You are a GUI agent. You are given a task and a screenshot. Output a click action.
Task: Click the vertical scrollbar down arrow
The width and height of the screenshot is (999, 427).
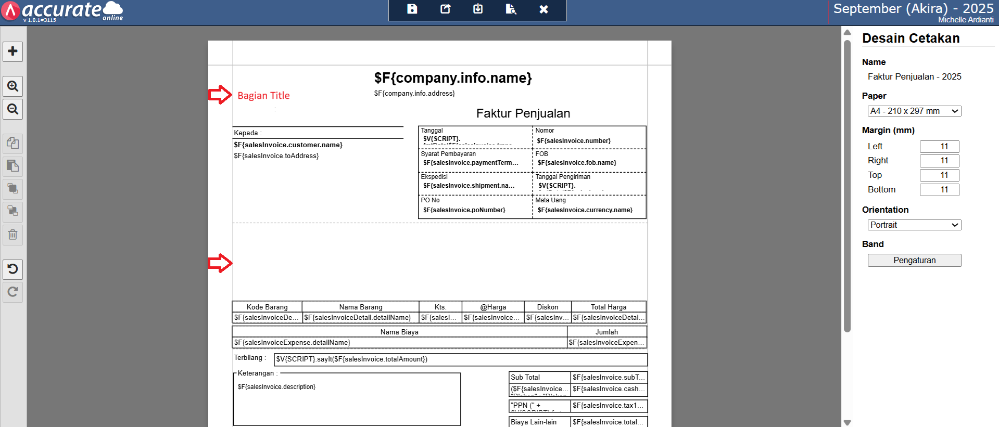[847, 422]
